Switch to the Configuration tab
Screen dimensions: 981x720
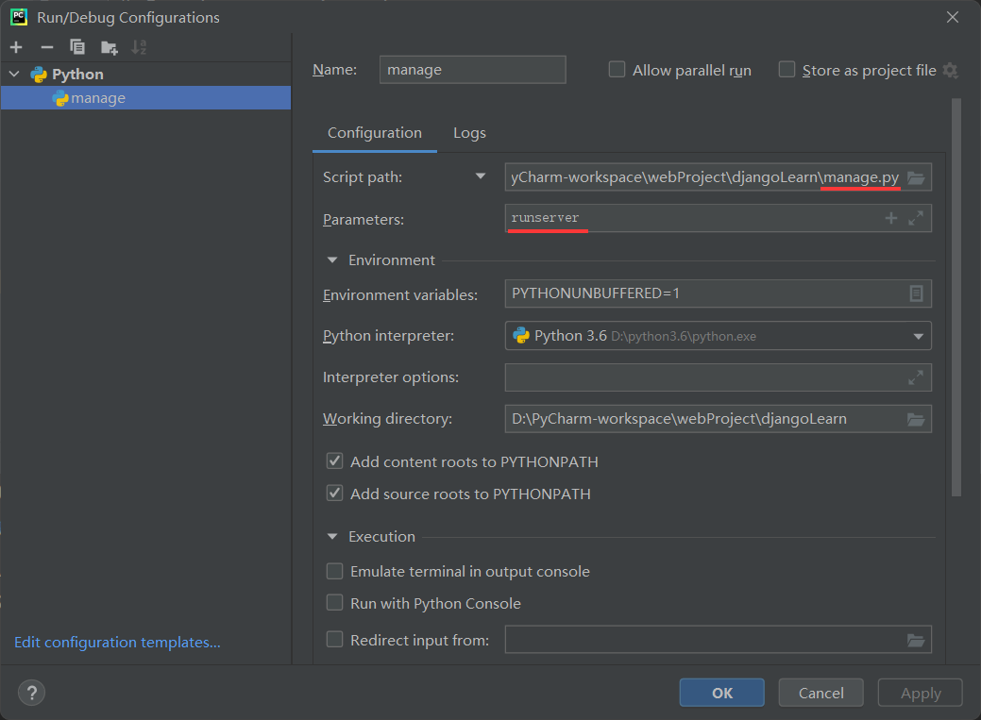tap(375, 133)
